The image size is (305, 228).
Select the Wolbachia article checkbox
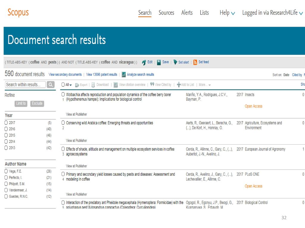[63, 94]
